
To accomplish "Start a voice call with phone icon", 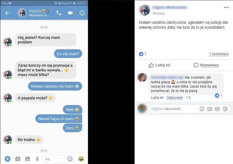I will [x=59, y=13].
